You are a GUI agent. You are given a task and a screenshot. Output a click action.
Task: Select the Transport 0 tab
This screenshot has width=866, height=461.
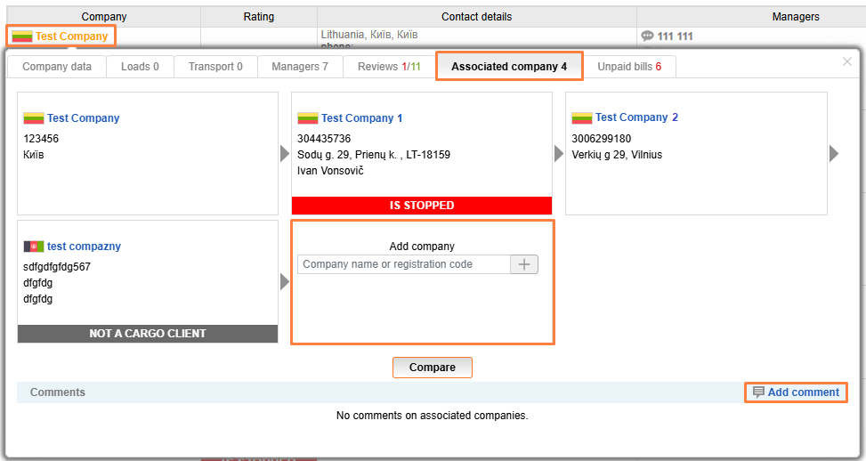[215, 67]
